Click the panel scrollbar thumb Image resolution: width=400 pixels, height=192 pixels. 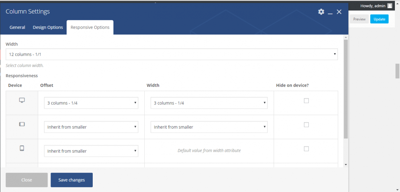346,89
